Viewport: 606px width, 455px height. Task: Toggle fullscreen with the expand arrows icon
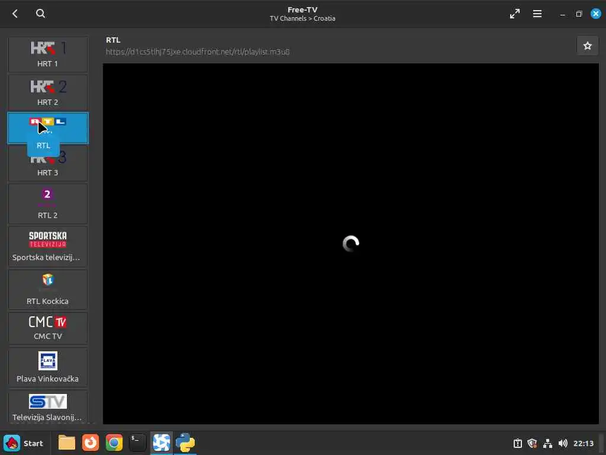[514, 14]
